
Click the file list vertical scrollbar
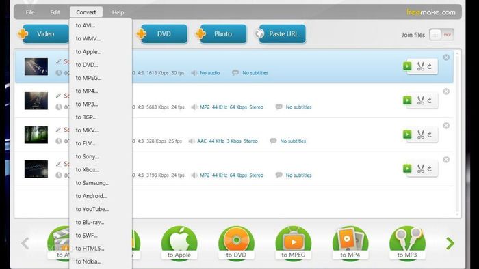click(457, 133)
